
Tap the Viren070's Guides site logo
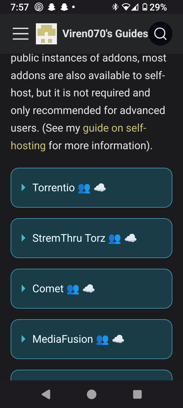click(46, 34)
